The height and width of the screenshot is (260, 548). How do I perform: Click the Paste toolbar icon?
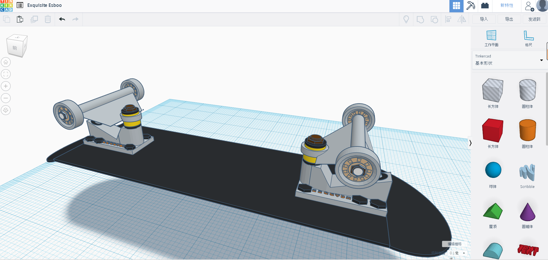(20, 19)
